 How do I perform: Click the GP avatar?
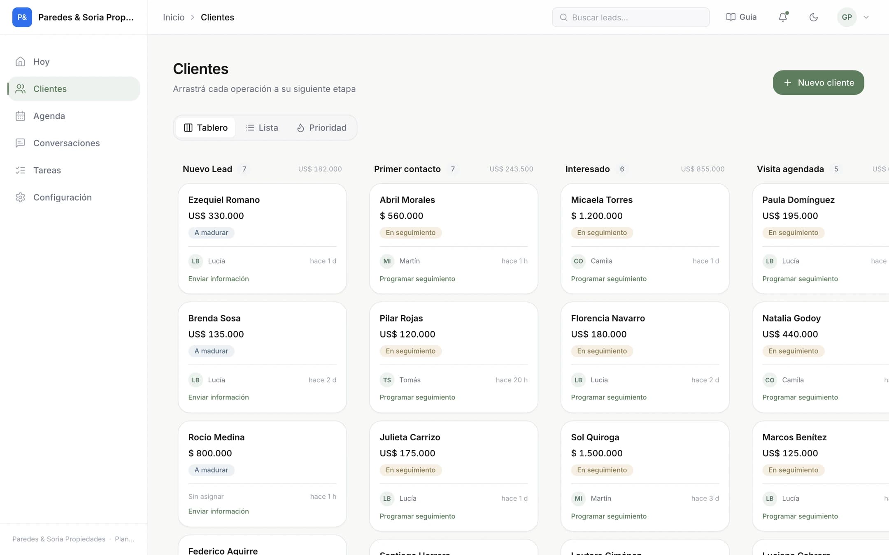coord(847,17)
